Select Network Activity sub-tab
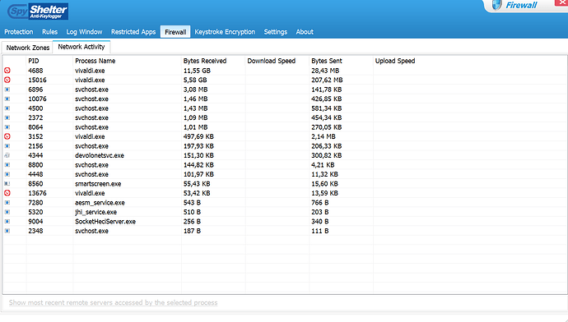Viewport: 568px width, 322px height. [81, 47]
